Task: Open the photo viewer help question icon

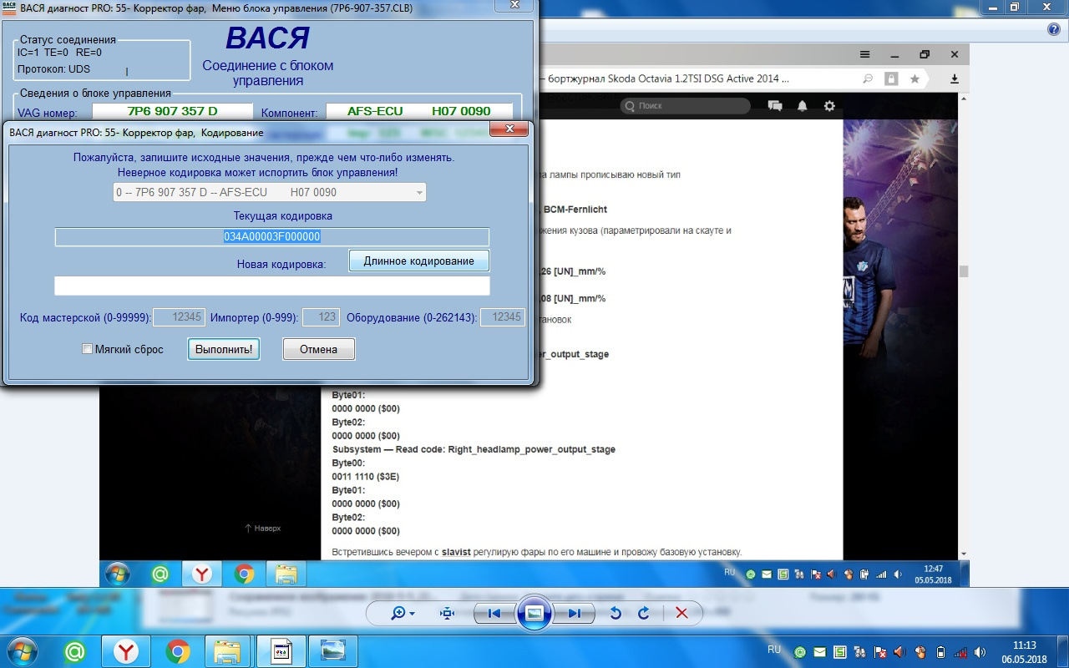Action: pyautogui.click(x=1054, y=29)
